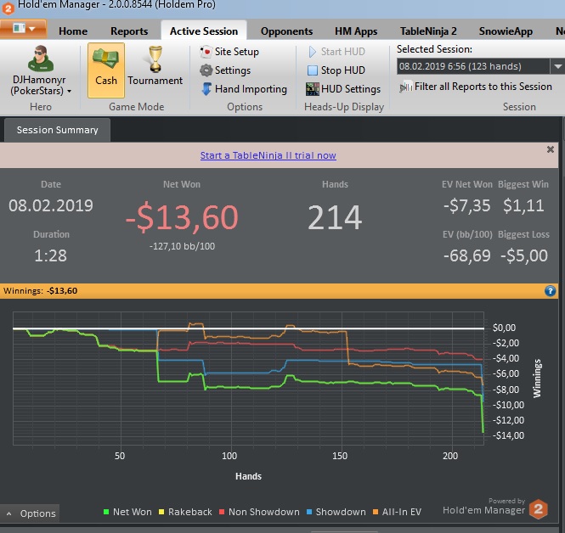
Task: Click Start a TableNinja II trial link
Action: click(x=268, y=155)
